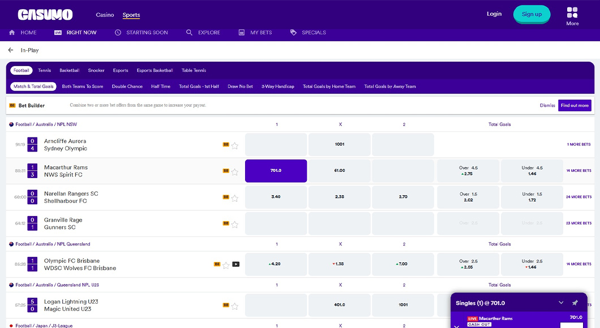Bet on draw 61.00 for Macarthur Rams
Screen dimensions: 600x328
pos(340,171)
